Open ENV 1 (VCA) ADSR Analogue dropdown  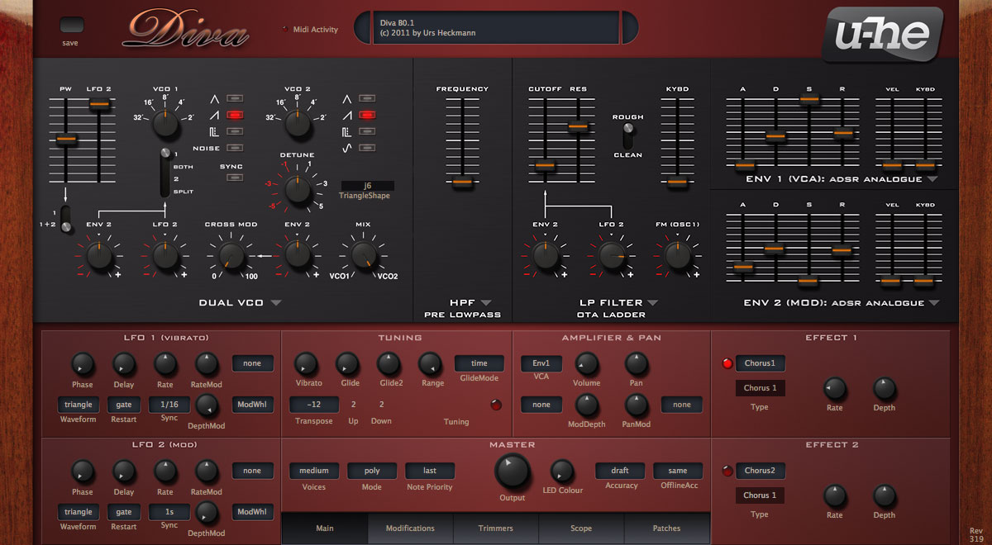932,178
